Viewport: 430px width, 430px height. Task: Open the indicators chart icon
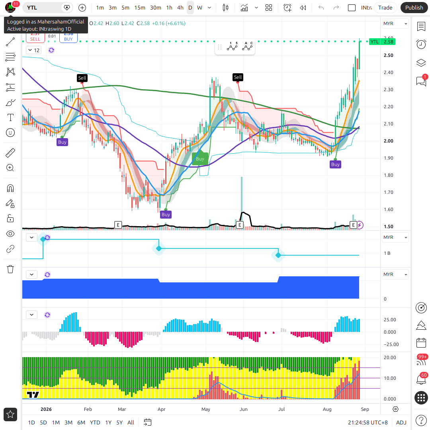(244, 8)
